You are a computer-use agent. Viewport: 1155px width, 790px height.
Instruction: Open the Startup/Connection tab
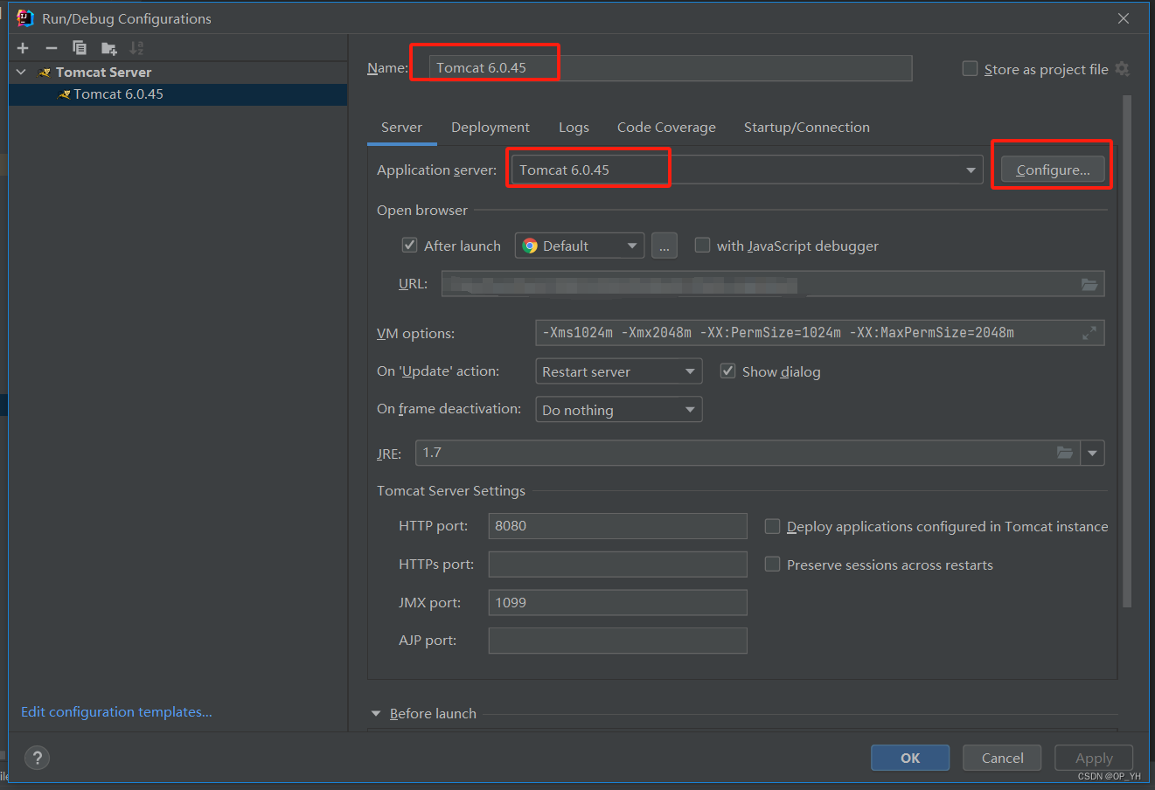[806, 128]
